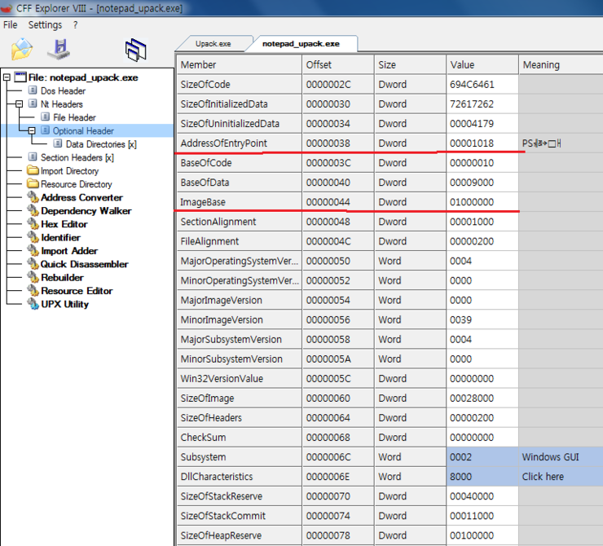
Task: Collapse the Optional Header tree node
Action: tap(32, 130)
